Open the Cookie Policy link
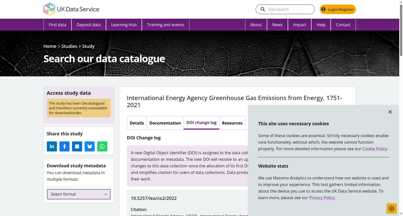The height and width of the screenshot is (216, 403). 375,149
